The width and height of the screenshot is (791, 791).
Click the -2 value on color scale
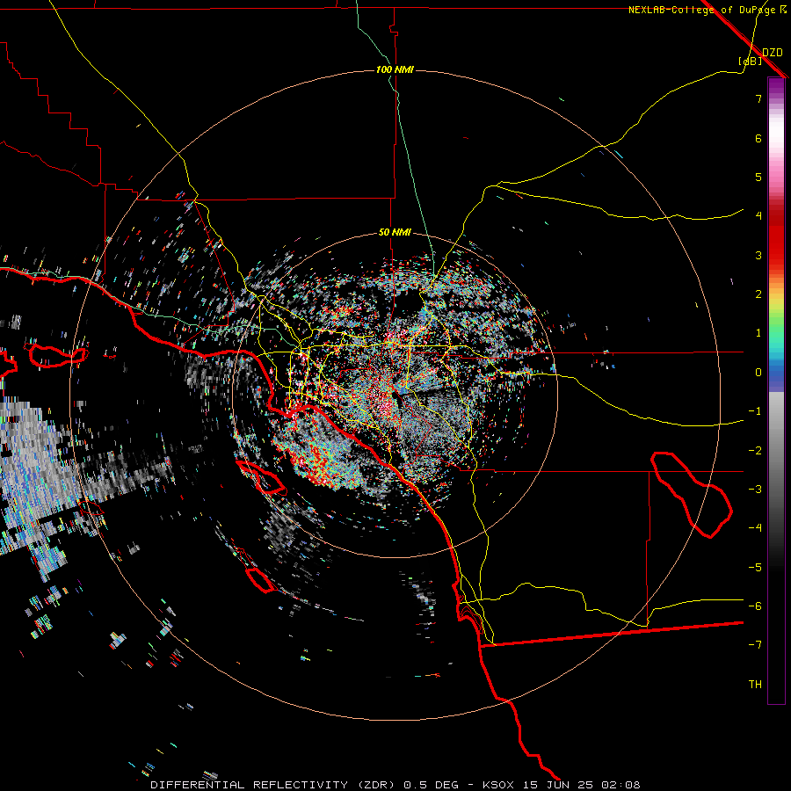pyautogui.click(x=755, y=451)
